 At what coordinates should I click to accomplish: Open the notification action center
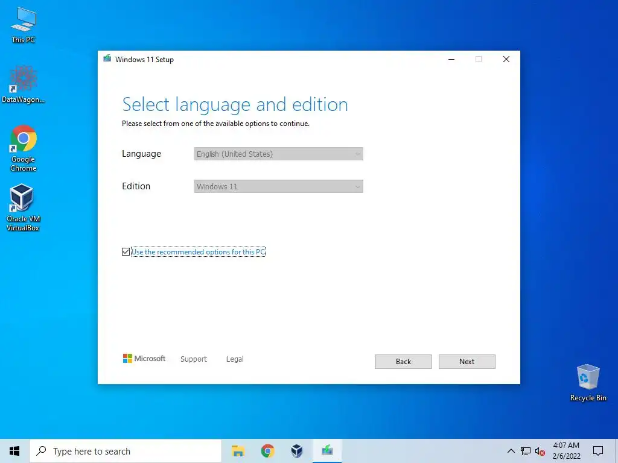tap(598, 451)
